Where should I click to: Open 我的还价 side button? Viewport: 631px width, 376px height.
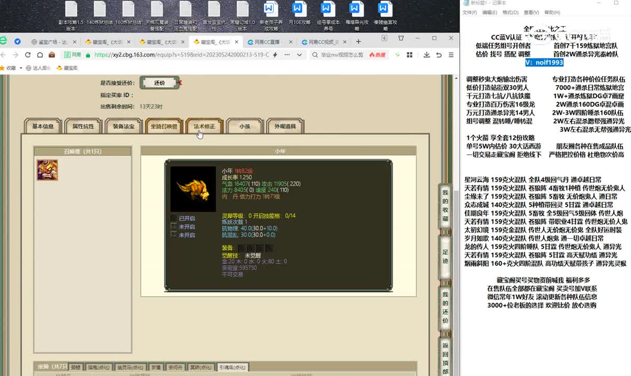pyautogui.click(x=445, y=308)
